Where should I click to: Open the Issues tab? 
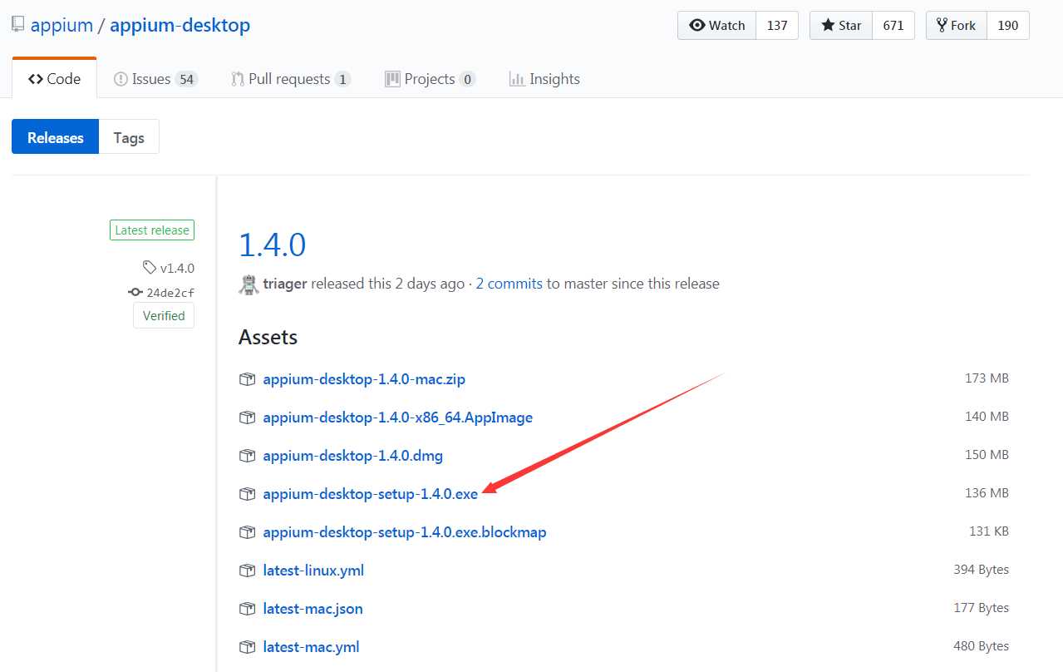click(155, 79)
